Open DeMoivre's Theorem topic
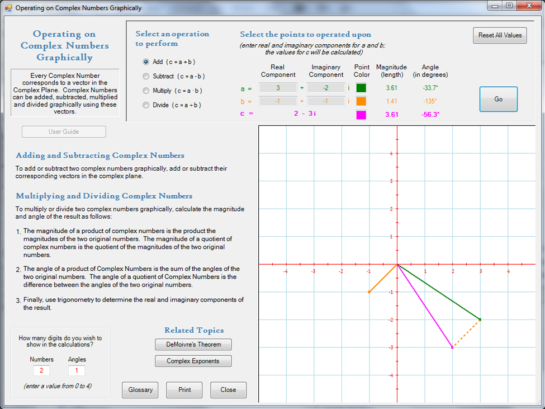This screenshot has width=545, height=409. (193, 345)
